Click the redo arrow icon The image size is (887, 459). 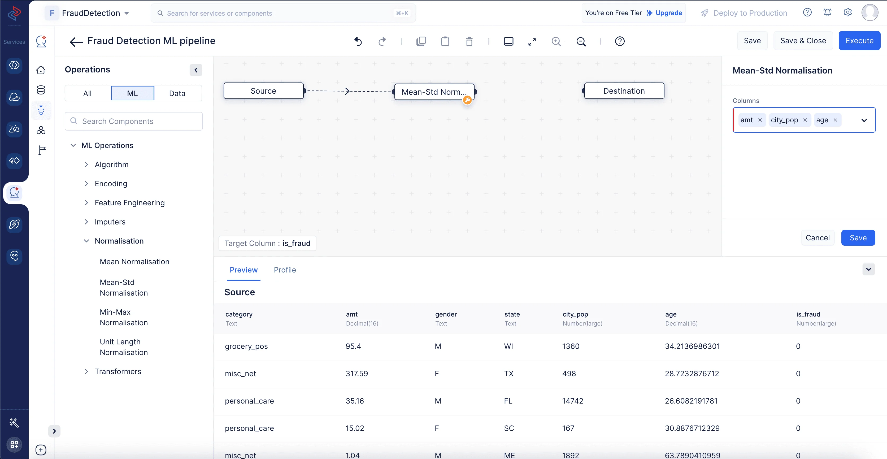point(382,41)
